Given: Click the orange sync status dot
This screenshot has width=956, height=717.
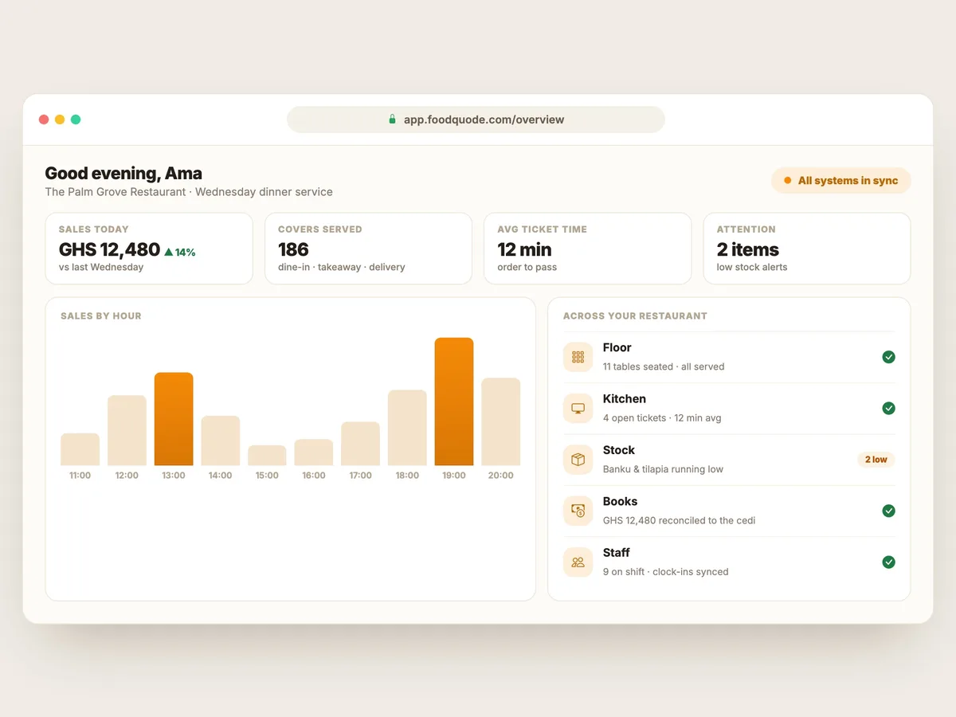Looking at the screenshot, I should pos(788,181).
